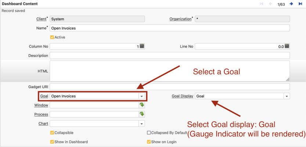Open the Window lookup icon
The height and width of the screenshot is (147, 306).
pos(142,105)
